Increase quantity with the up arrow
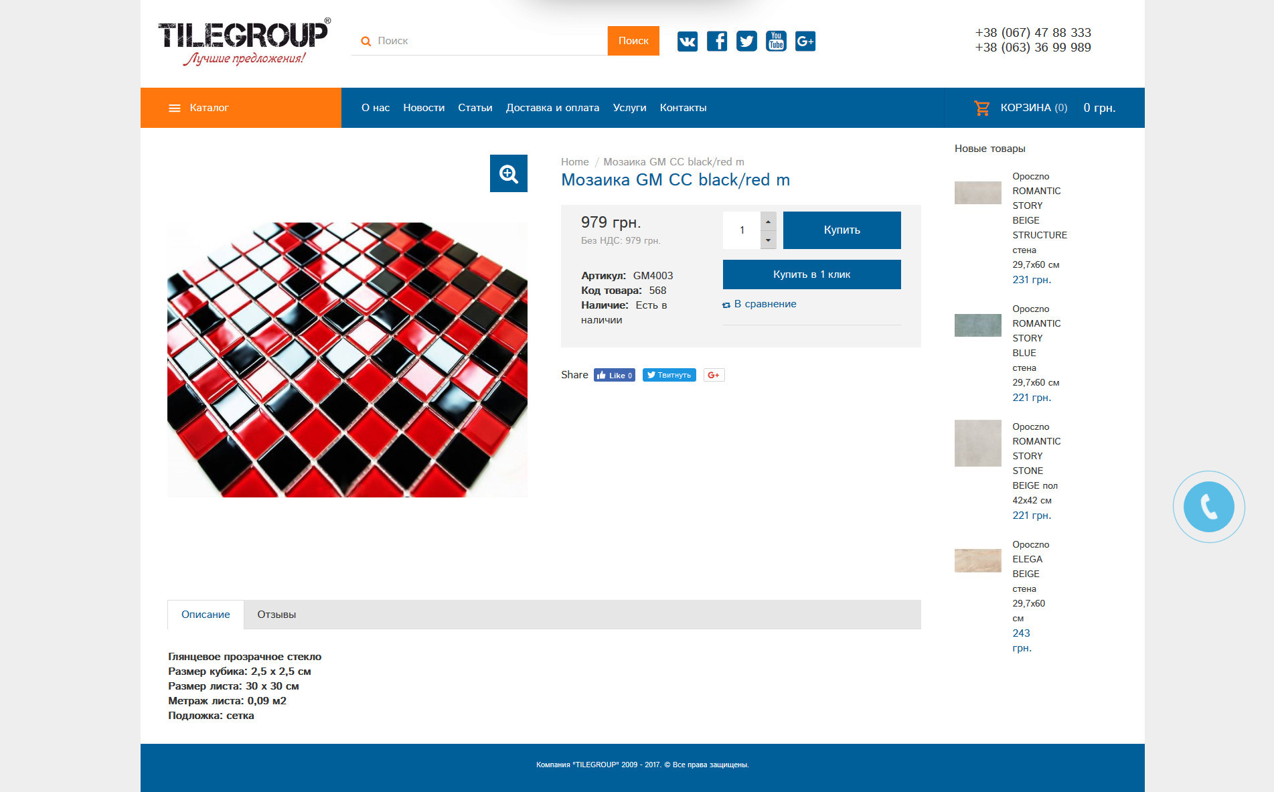1274x792 pixels. (x=769, y=221)
